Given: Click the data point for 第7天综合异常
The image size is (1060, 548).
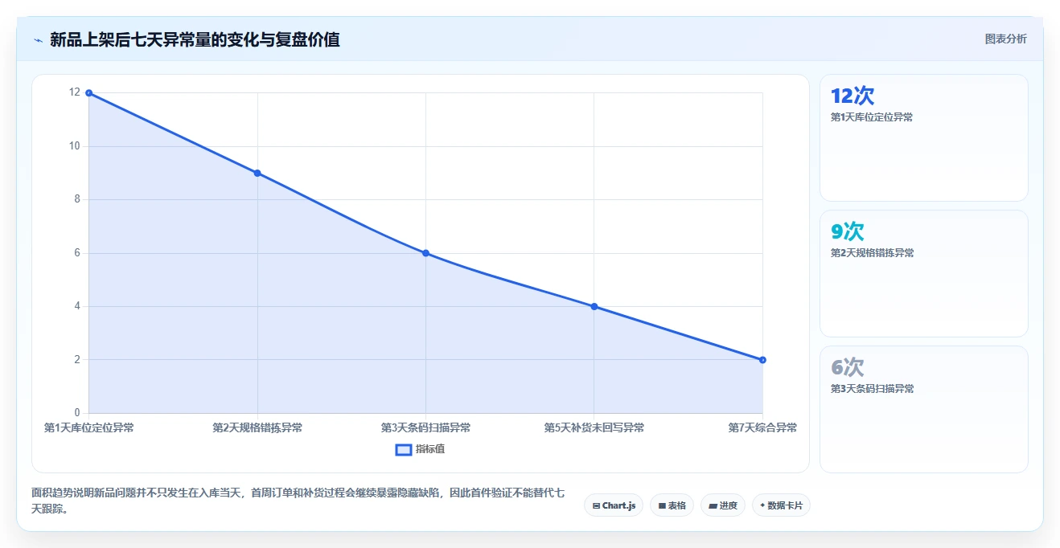Looking at the screenshot, I should (762, 360).
